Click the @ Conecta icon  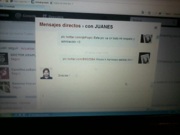click(x=18, y=16)
